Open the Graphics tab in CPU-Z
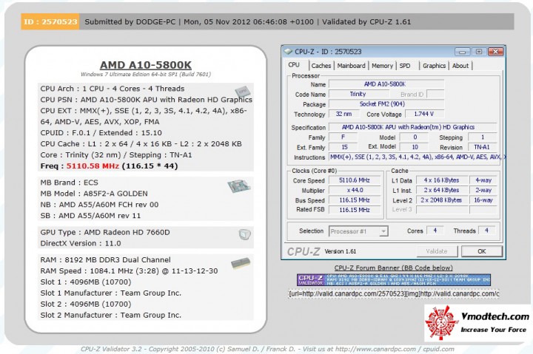Image resolution: width=533 pixels, height=354 pixels. pos(434,66)
